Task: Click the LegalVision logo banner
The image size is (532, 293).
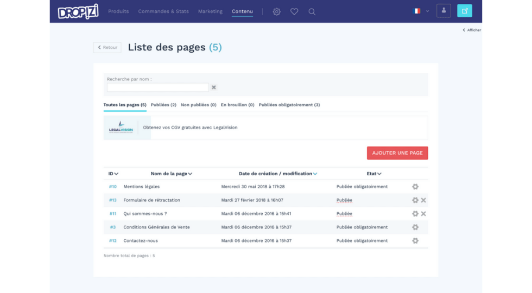Action: pyautogui.click(x=121, y=128)
